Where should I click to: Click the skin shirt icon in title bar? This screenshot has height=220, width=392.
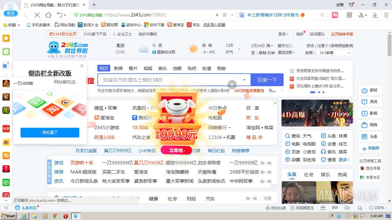pyautogui.click(x=352, y=4)
